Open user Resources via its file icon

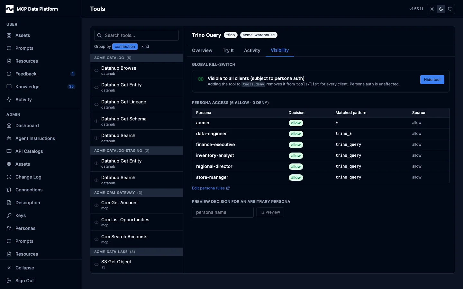(x=9, y=61)
